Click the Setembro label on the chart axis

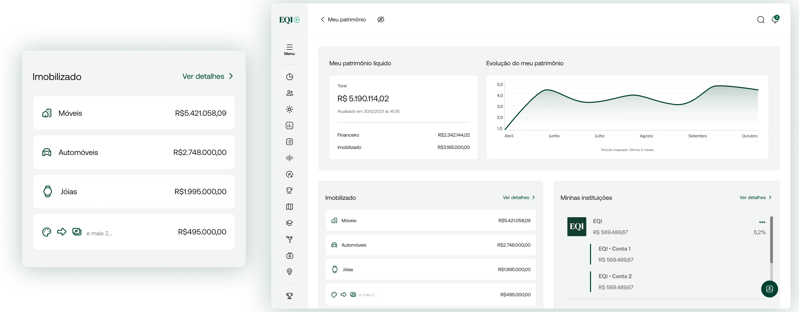pyautogui.click(x=698, y=136)
